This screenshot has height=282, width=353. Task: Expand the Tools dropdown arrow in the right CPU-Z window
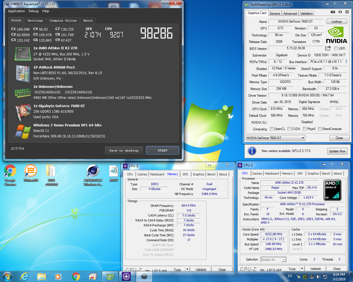coord(302,269)
